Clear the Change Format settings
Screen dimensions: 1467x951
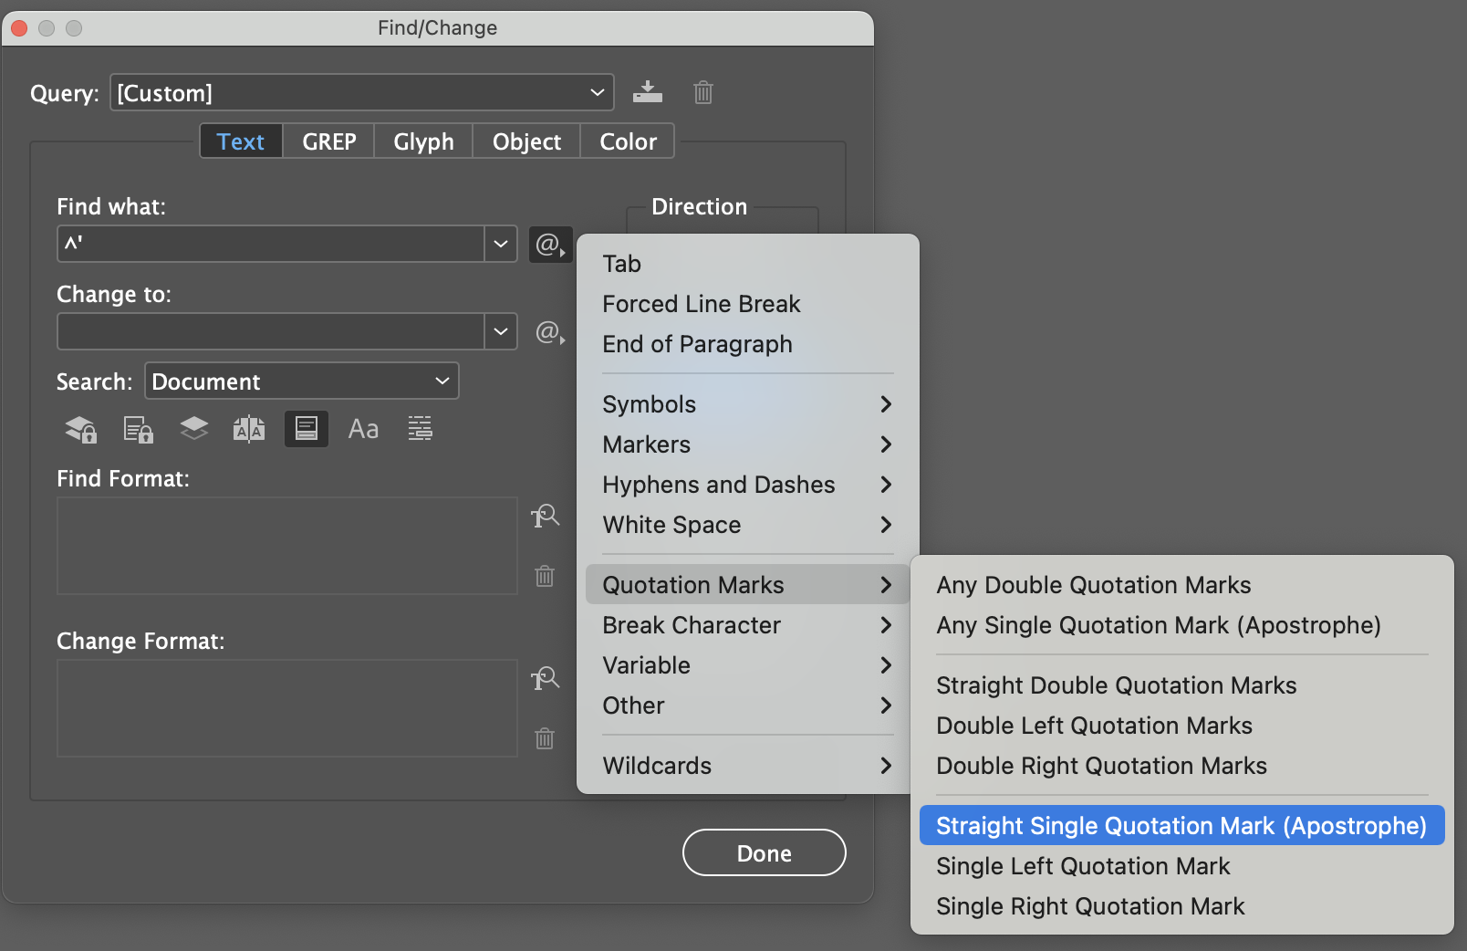tap(545, 739)
